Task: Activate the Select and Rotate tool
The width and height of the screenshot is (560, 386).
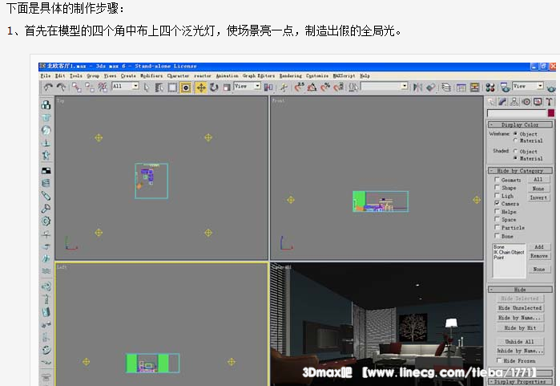Action: tap(214, 87)
